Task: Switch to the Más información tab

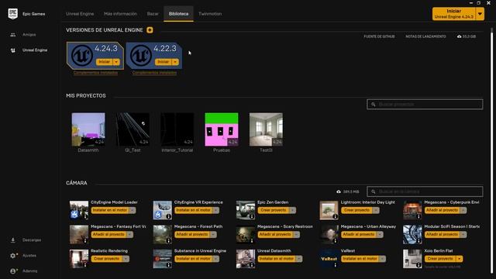Action: 121,14
